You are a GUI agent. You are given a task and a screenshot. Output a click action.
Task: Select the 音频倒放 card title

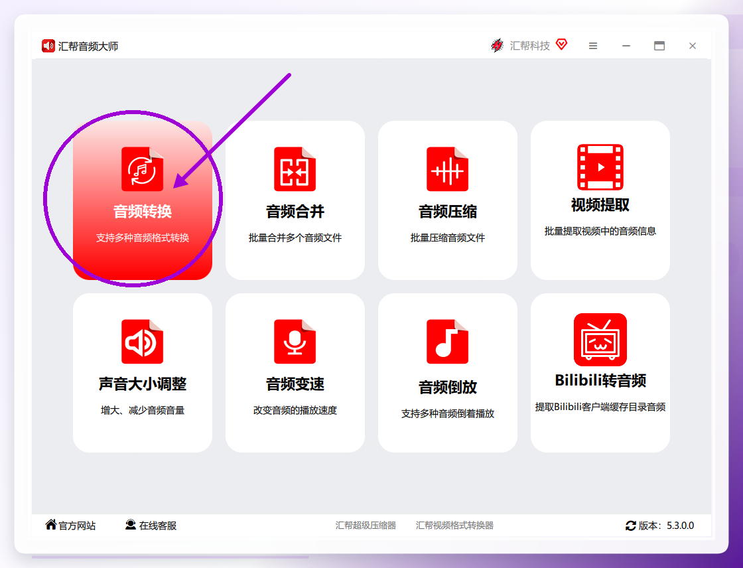(x=447, y=388)
